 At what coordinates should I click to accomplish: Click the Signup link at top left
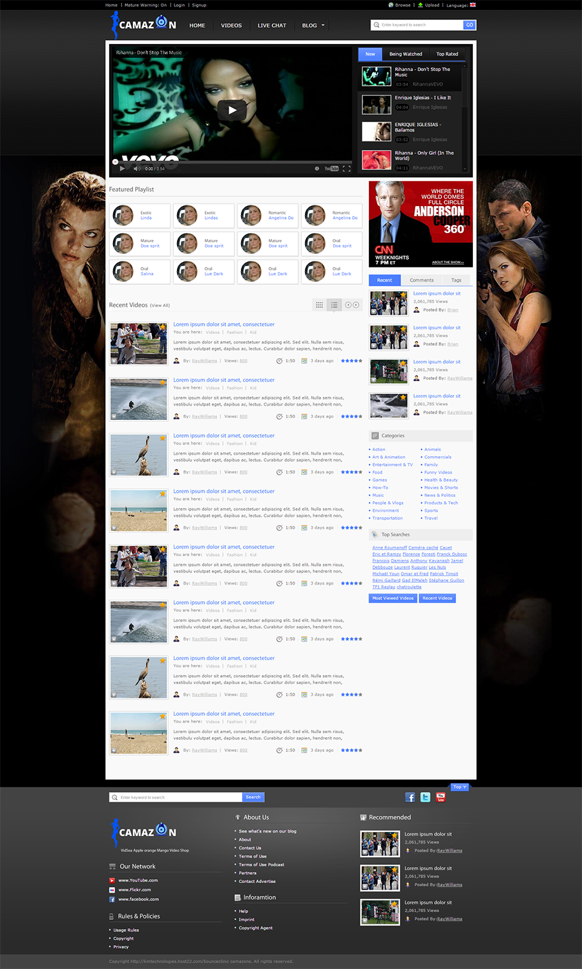(199, 5)
